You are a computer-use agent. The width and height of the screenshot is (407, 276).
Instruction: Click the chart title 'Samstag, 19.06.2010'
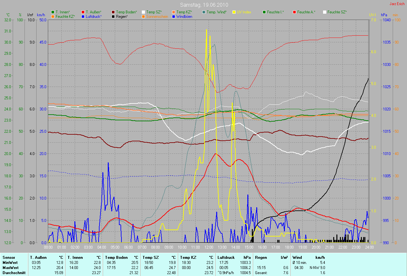coord(203,5)
